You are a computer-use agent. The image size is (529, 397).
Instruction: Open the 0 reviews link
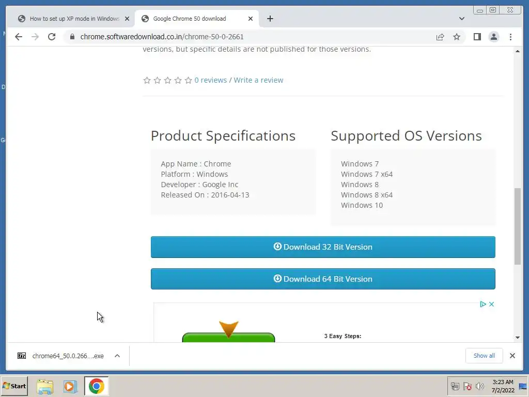click(211, 80)
